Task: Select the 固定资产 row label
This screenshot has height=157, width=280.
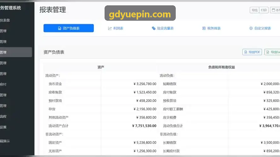Action: [x=55, y=143]
